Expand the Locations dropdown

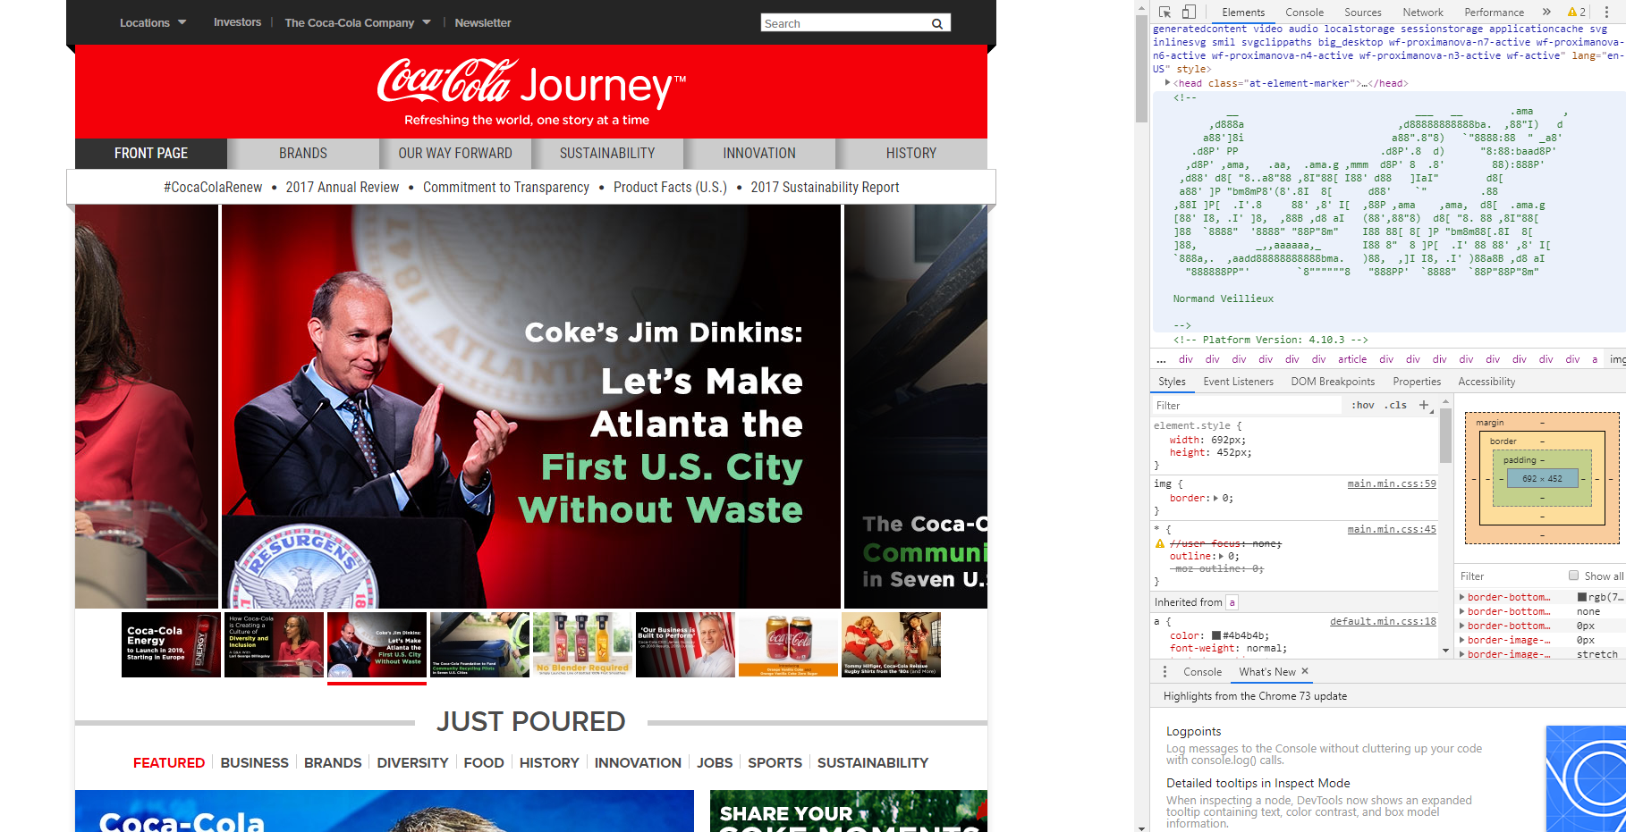point(153,22)
